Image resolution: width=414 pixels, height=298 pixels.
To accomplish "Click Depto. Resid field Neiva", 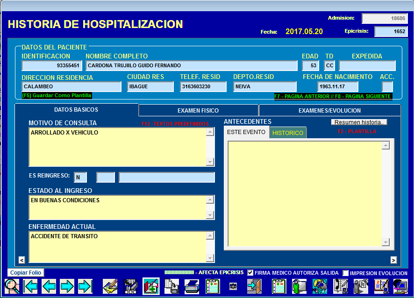I will 265,86.
